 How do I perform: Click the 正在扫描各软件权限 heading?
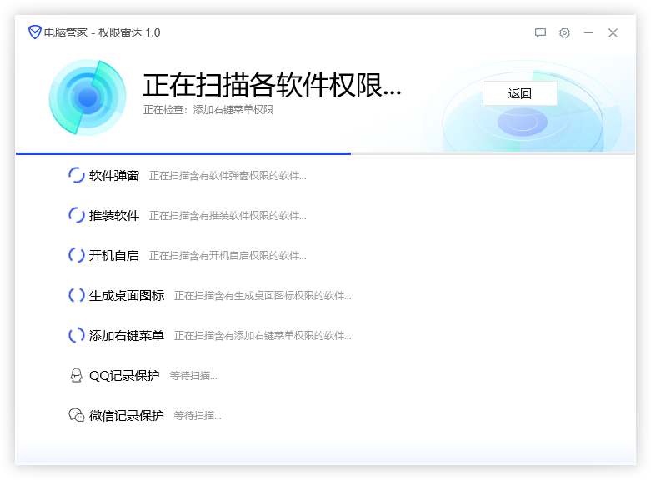272,85
